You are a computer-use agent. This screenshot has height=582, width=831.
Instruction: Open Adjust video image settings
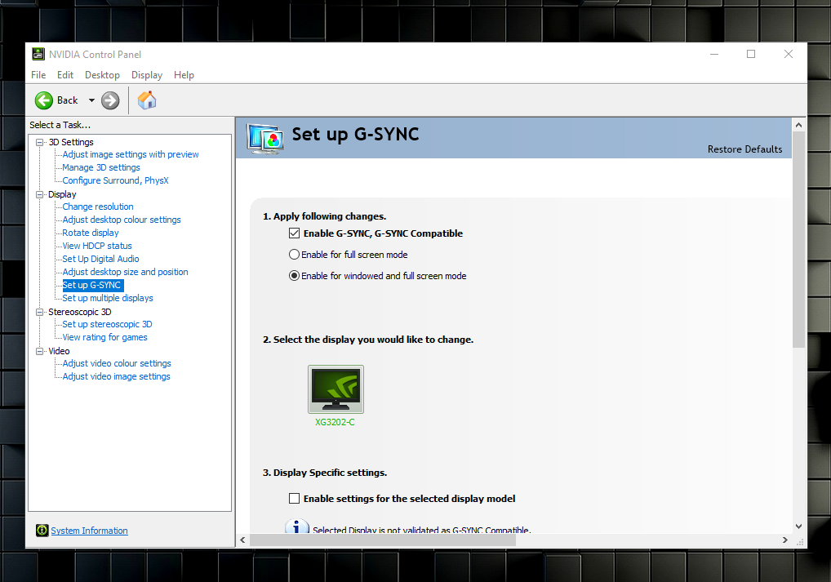click(x=116, y=376)
